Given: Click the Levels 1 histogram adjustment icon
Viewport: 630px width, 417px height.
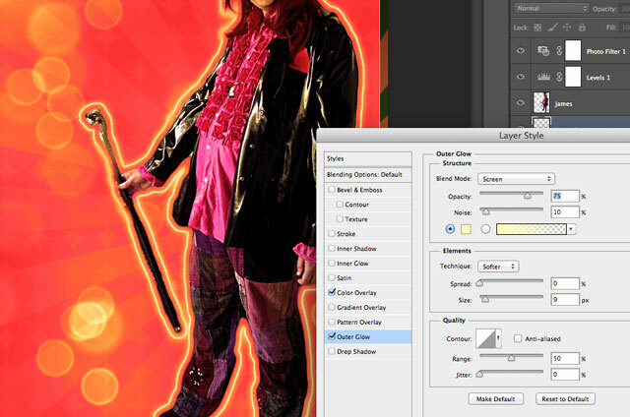Looking at the screenshot, I should click(x=543, y=77).
